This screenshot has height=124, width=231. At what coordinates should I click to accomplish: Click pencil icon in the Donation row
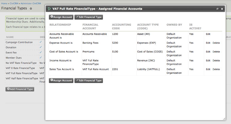[41, 48]
